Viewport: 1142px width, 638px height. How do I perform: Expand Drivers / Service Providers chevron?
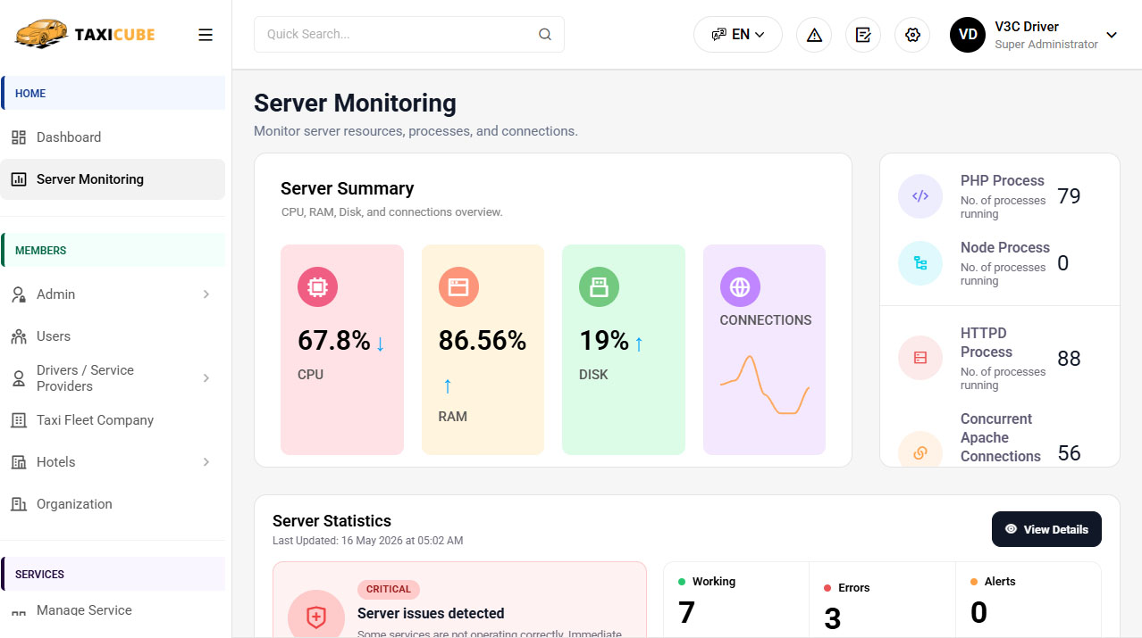pyautogui.click(x=206, y=378)
